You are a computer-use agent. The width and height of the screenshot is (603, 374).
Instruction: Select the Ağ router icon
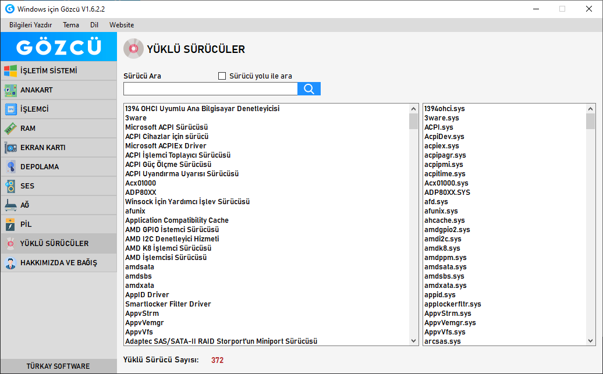pos(10,205)
